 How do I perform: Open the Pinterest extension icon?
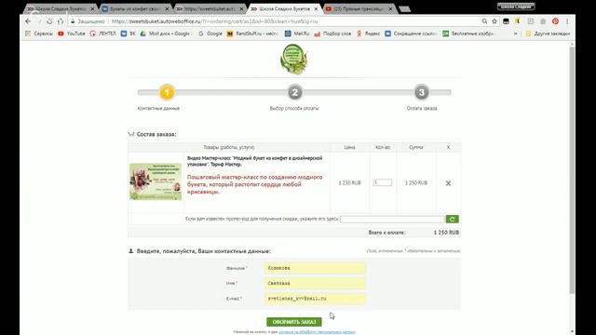[x=555, y=21]
